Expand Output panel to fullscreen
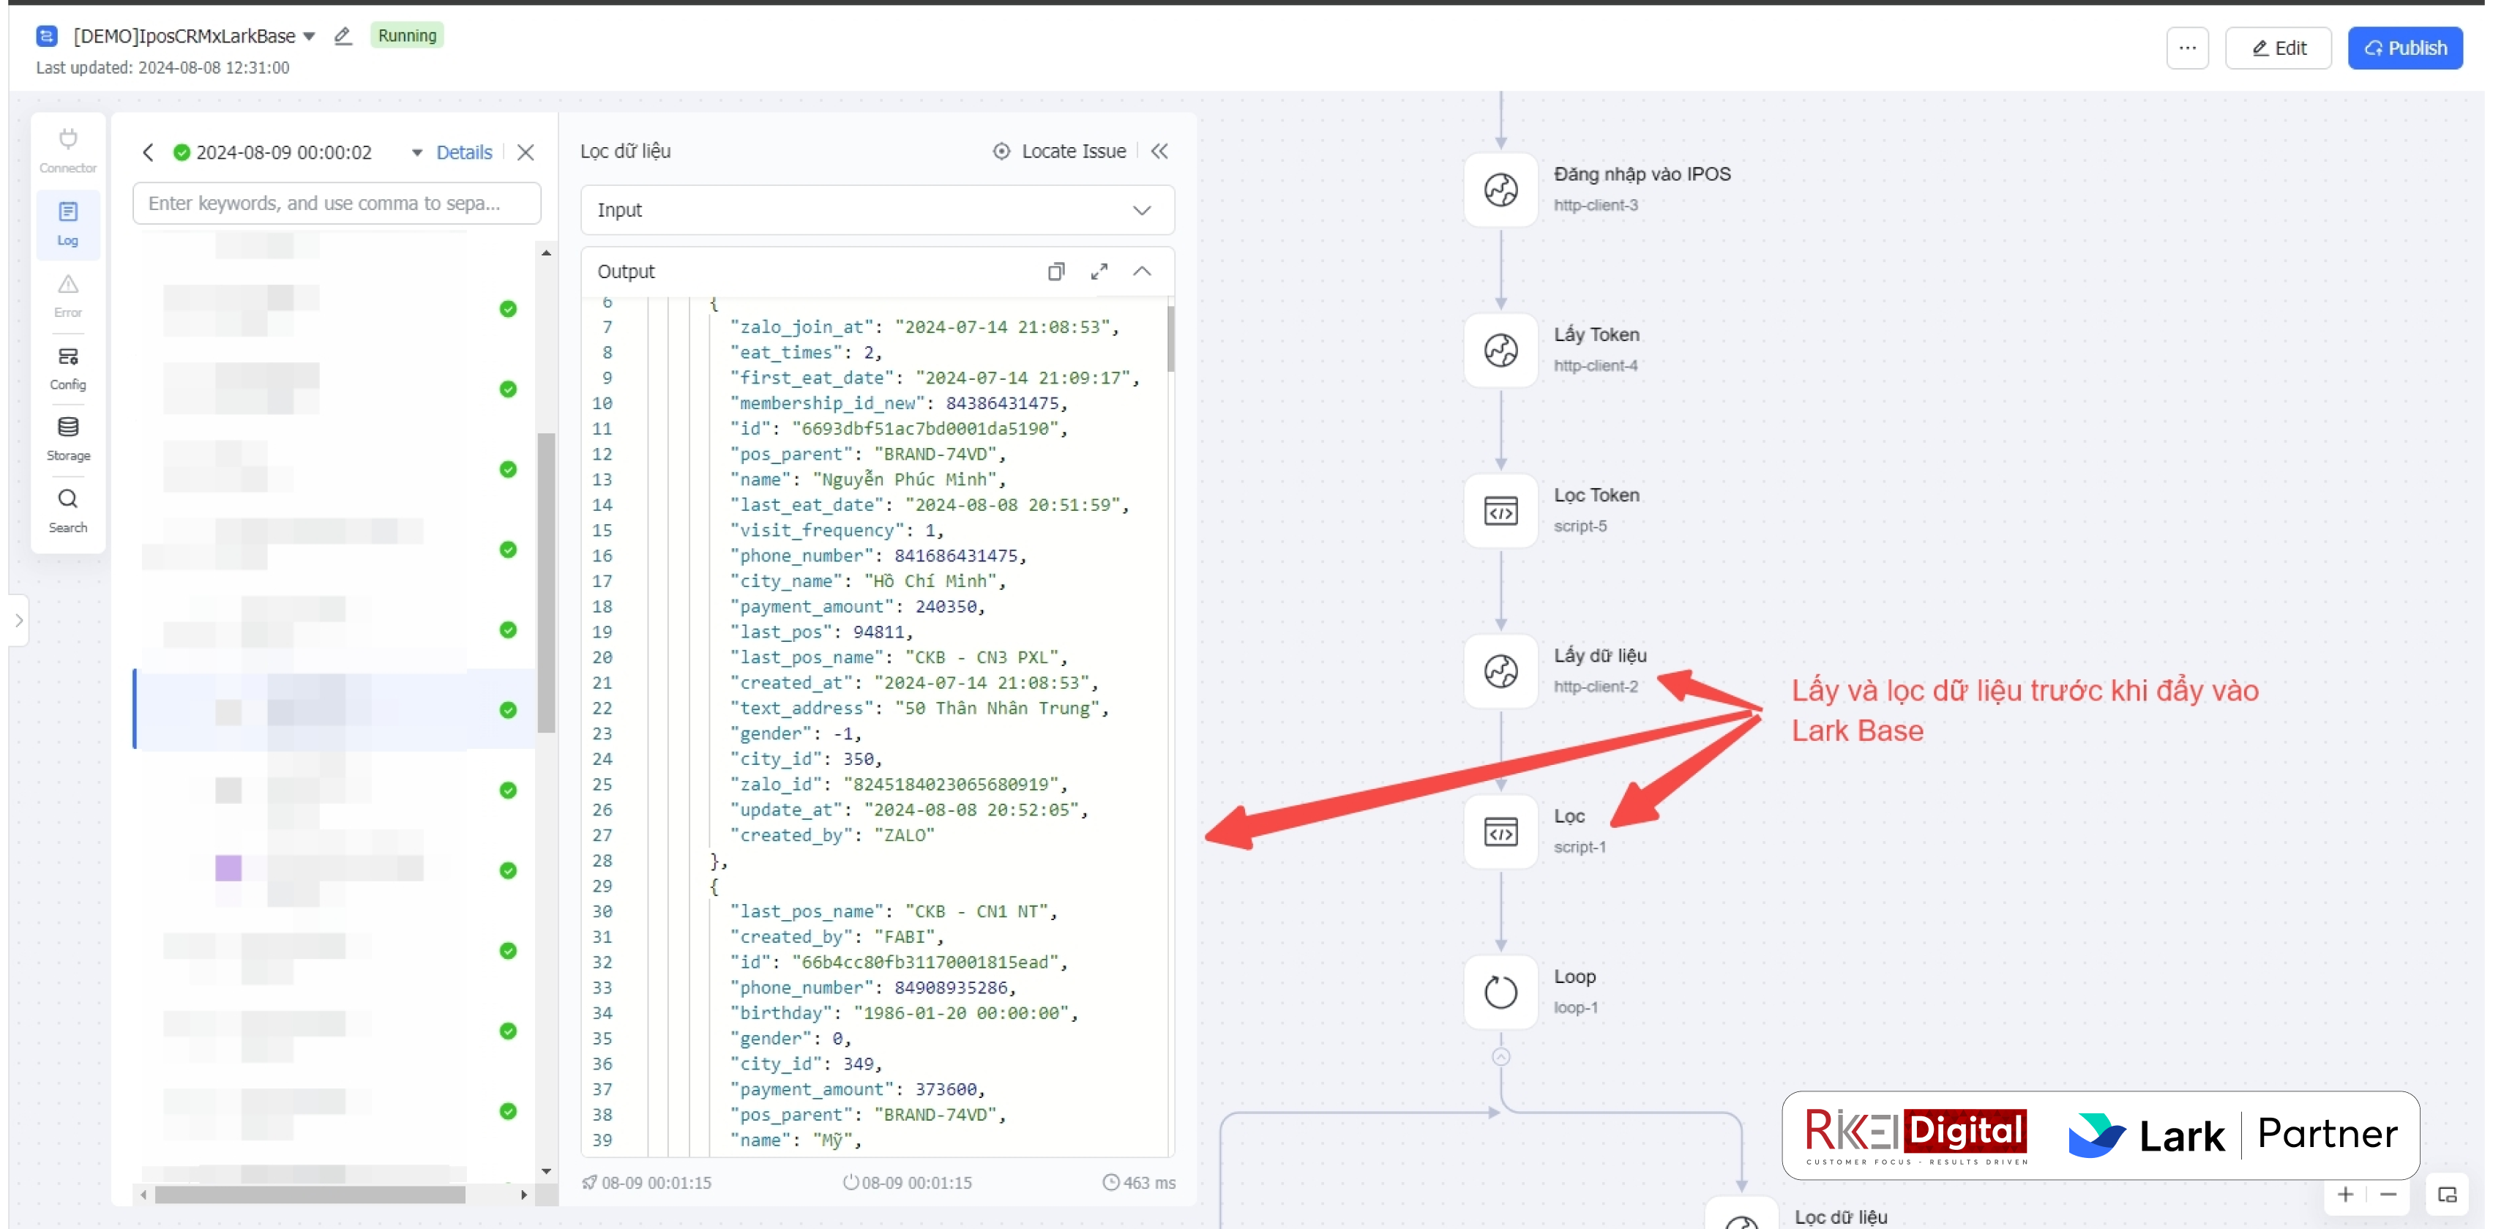 [x=1099, y=272]
